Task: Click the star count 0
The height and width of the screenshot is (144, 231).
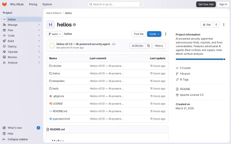Action: pyautogui.click(x=216, y=25)
